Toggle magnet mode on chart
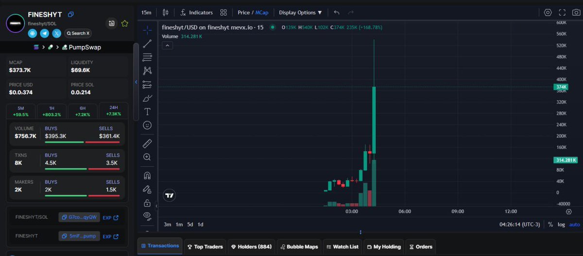This screenshot has height=256, width=583. click(x=147, y=175)
